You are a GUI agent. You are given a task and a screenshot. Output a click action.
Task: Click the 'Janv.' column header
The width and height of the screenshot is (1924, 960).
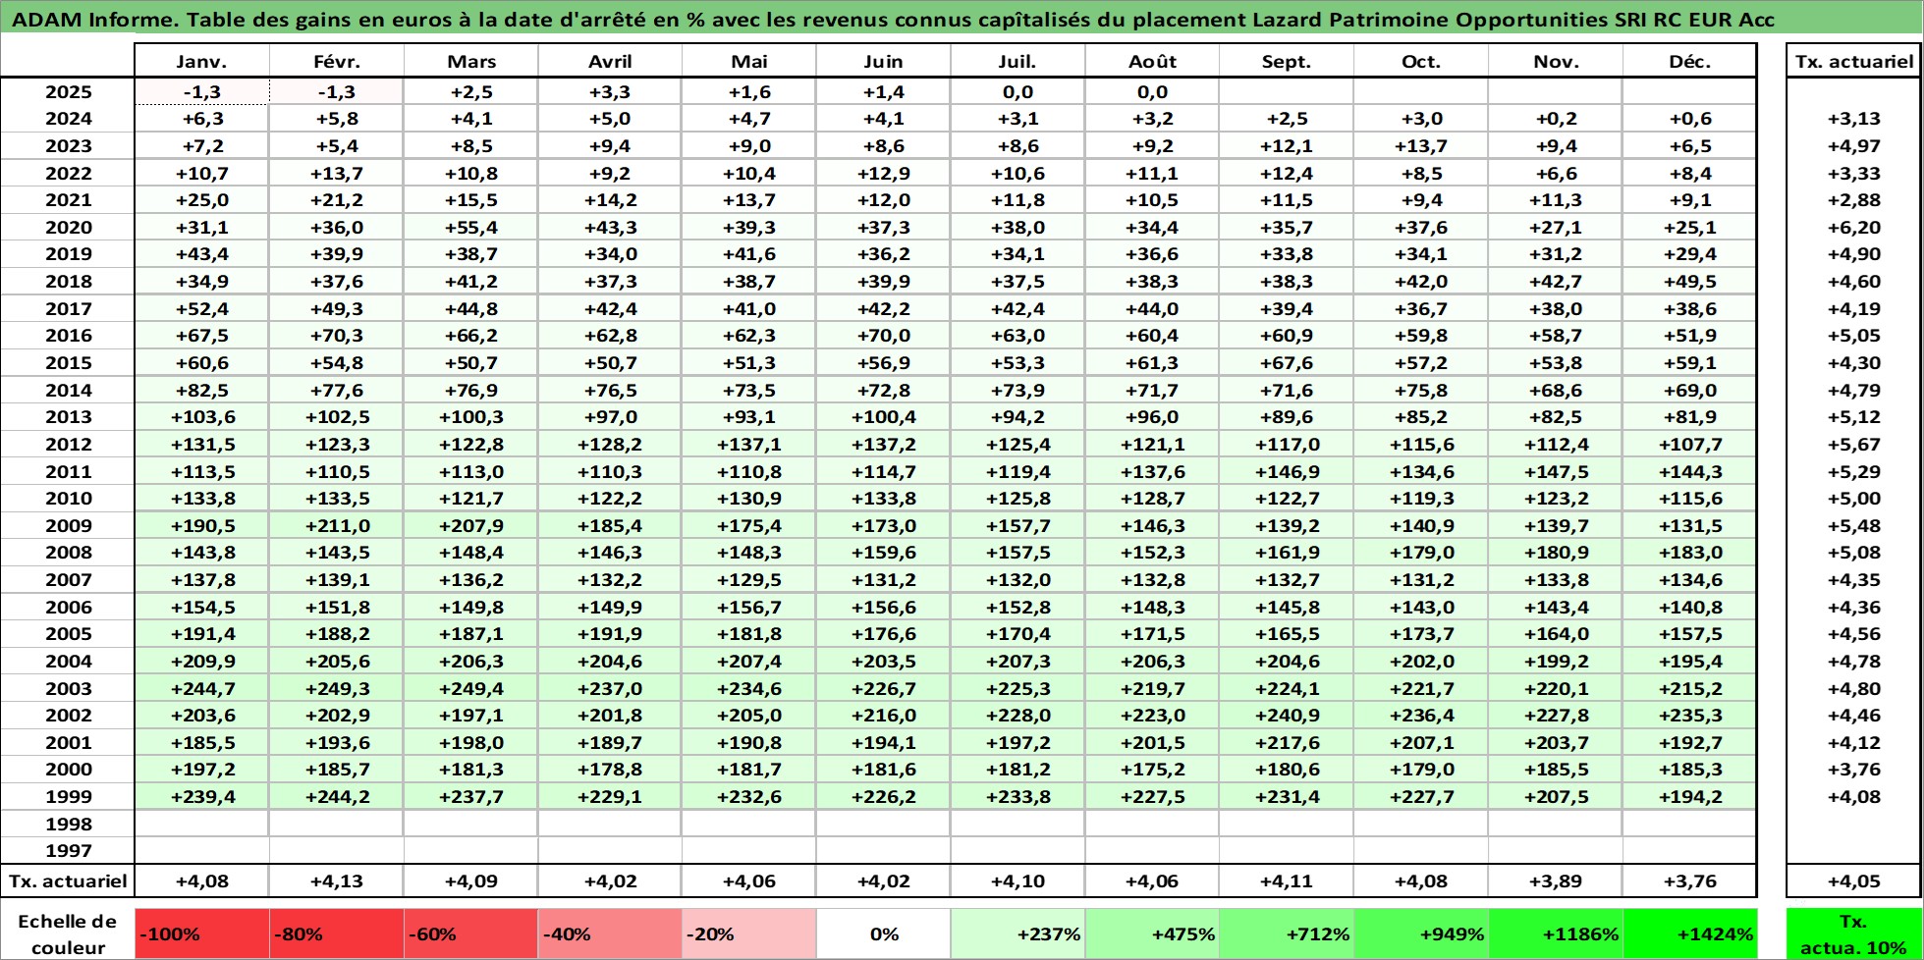(x=201, y=61)
